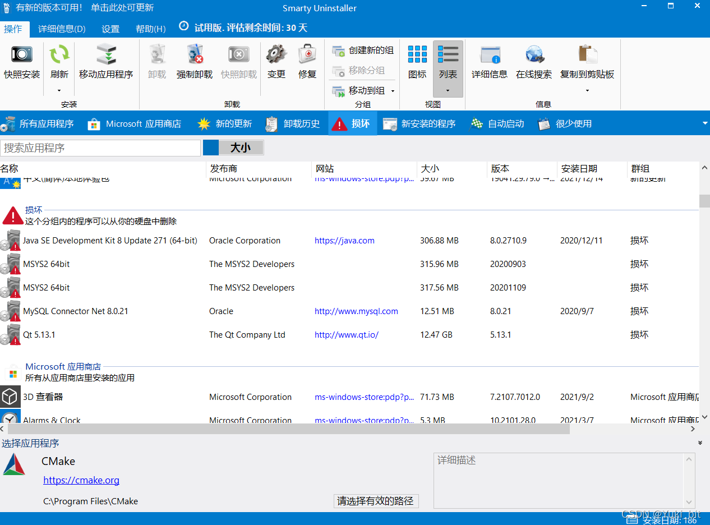Click the CMake logo in details pane
The height and width of the screenshot is (525, 710).
[14, 464]
